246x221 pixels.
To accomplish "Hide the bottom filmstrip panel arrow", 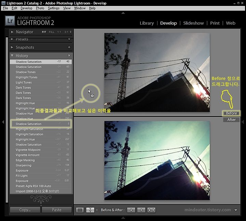I will pos(123,218).
